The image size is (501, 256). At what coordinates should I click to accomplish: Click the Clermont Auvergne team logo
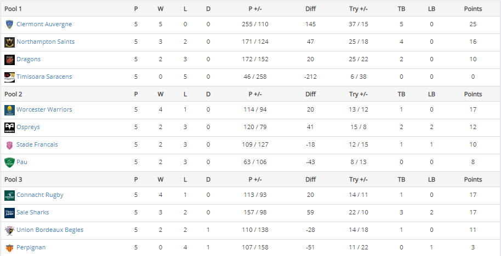pyautogui.click(x=9, y=25)
